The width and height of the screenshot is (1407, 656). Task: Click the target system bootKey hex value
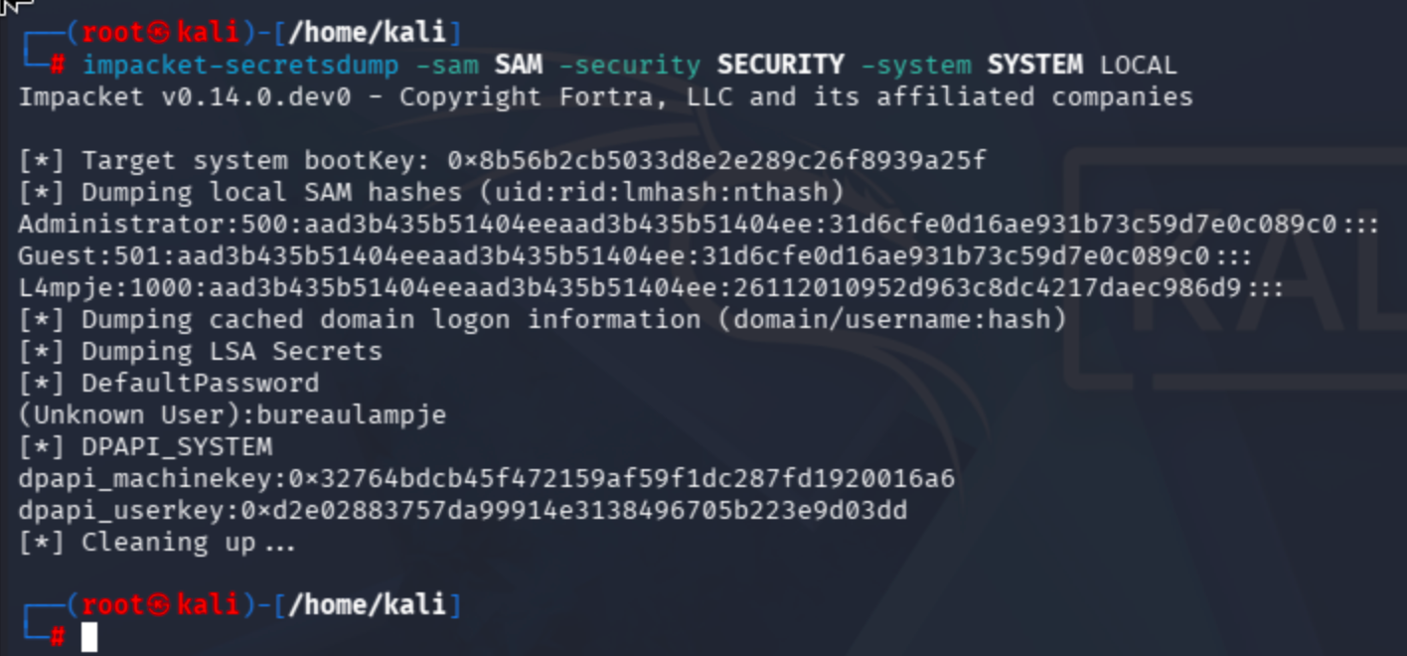(x=716, y=160)
